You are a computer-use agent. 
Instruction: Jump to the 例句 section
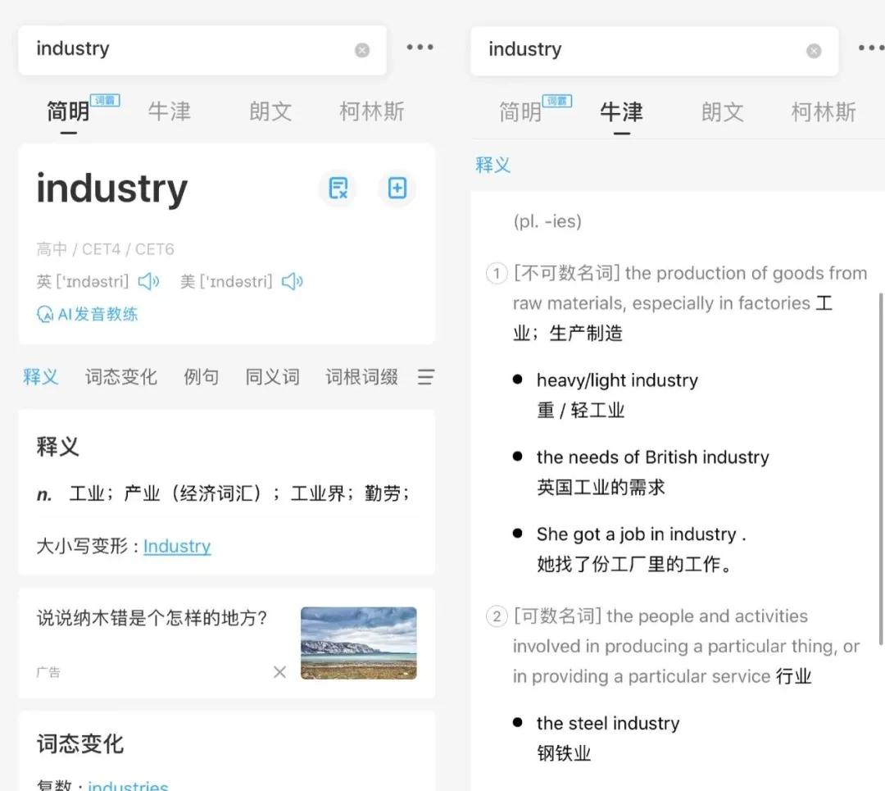click(x=201, y=376)
